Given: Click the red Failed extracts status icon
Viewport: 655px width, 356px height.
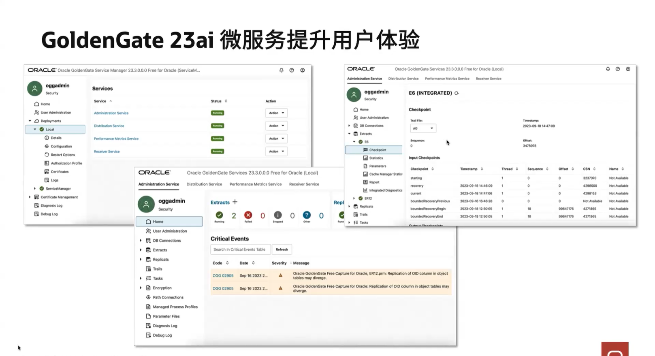Looking at the screenshot, I should 248,215.
